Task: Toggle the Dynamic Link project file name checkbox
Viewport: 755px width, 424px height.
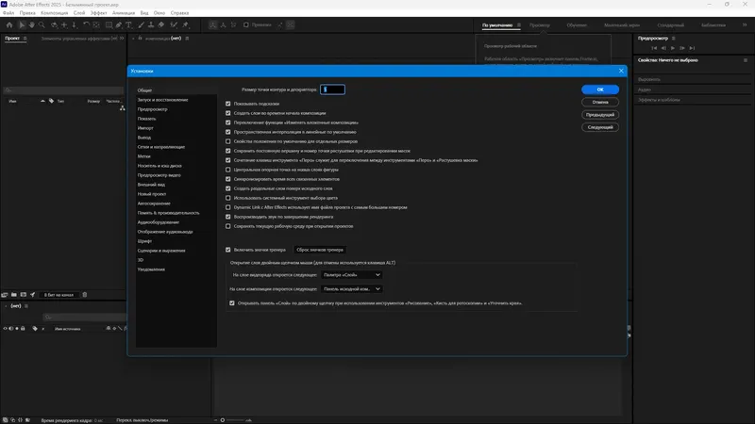Action: [x=228, y=207]
